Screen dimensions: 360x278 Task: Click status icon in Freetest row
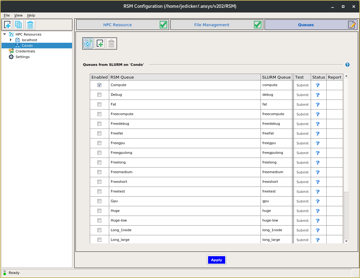click(x=318, y=192)
